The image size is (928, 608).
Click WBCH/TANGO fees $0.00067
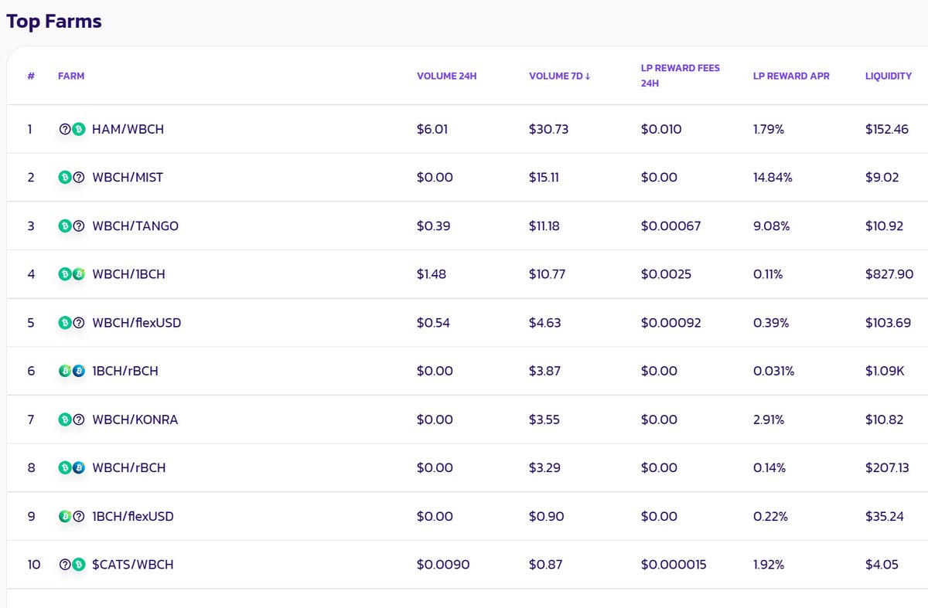670,226
